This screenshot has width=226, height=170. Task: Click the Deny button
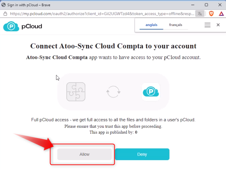point(142,154)
